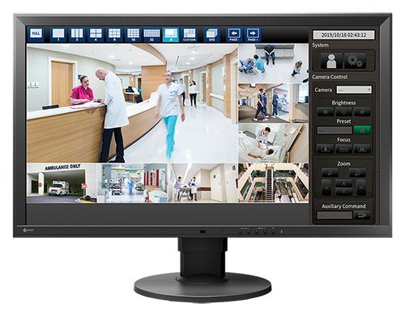Choose the 9-screen grid layout
405x316 pixels.
114,35
